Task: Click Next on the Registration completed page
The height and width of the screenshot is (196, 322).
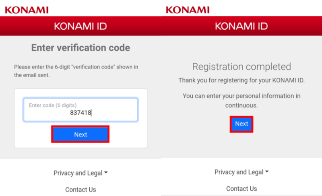Action: click(x=242, y=124)
